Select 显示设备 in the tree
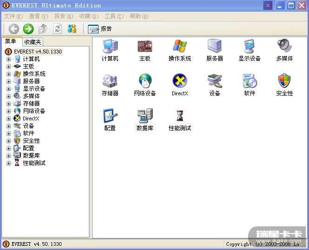 pyautogui.click(x=34, y=89)
